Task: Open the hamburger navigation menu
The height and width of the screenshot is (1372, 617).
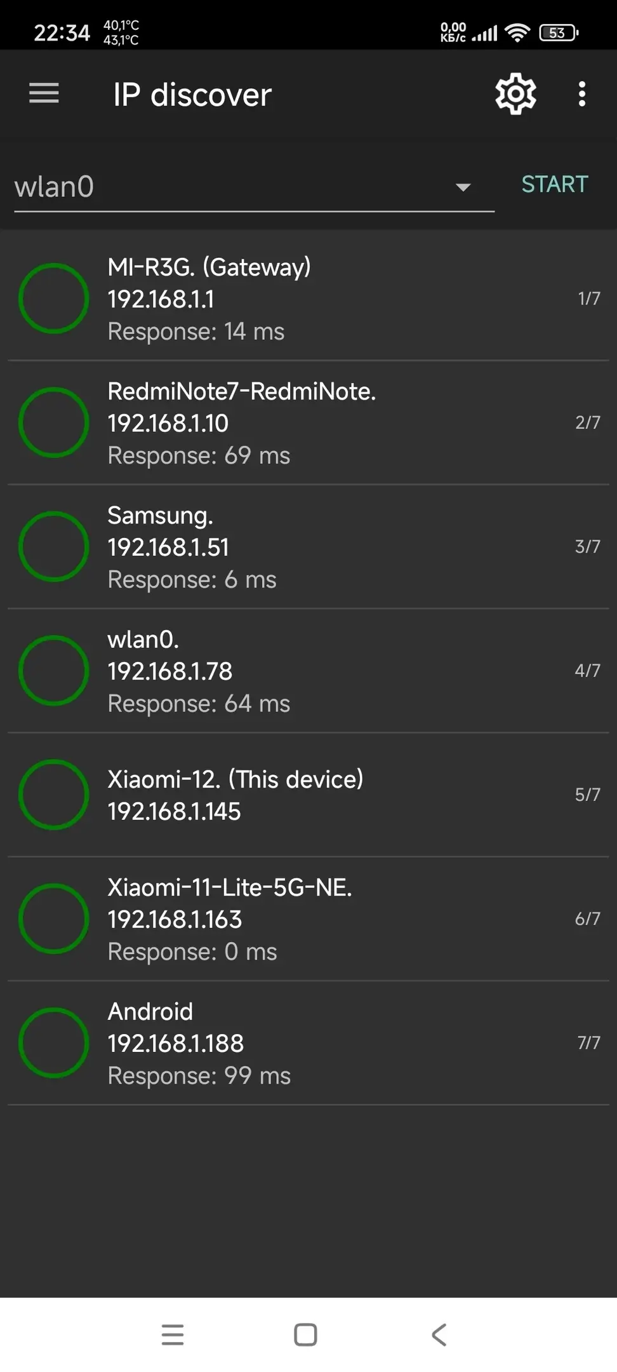Action: [44, 93]
